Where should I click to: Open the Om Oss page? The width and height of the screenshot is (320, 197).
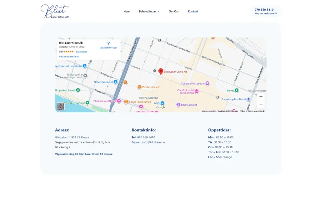pyautogui.click(x=174, y=11)
